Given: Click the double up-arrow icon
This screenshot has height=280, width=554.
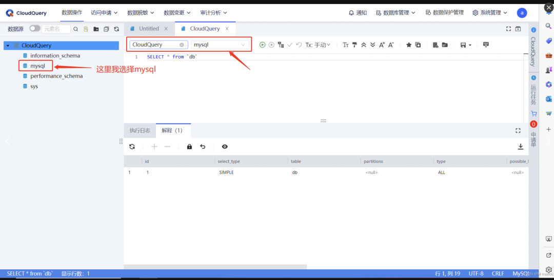Looking at the screenshot, I should pos(364,45).
